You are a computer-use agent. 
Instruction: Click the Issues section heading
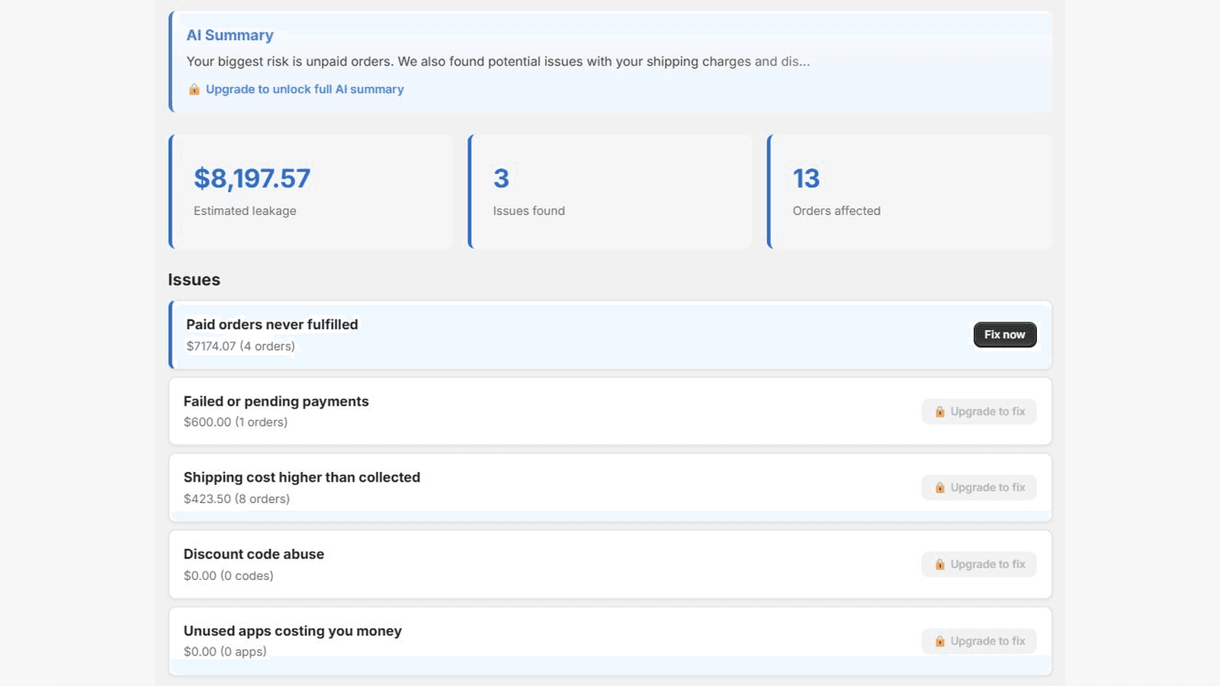pyautogui.click(x=194, y=280)
